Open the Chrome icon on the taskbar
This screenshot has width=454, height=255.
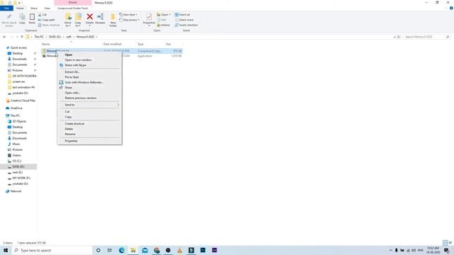(157, 250)
